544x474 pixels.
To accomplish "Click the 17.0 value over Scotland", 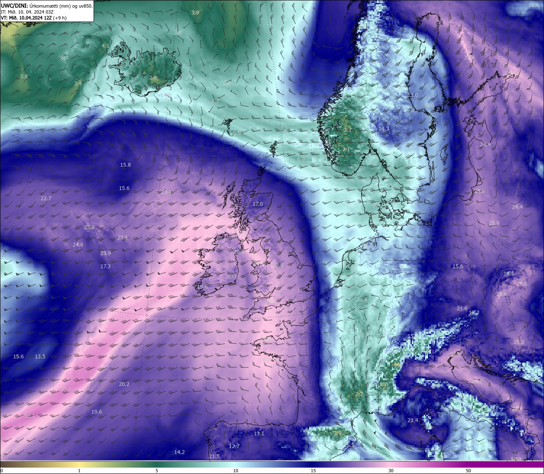I will [x=258, y=204].
